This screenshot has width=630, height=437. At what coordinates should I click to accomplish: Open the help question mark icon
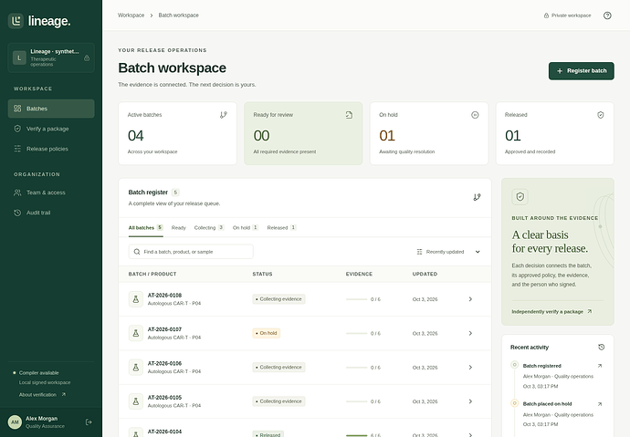pyautogui.click(x=607, y=16)
